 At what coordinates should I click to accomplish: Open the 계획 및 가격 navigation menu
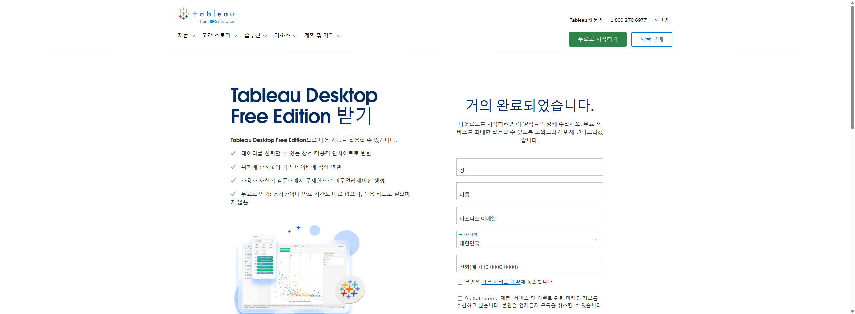(322, 36)
